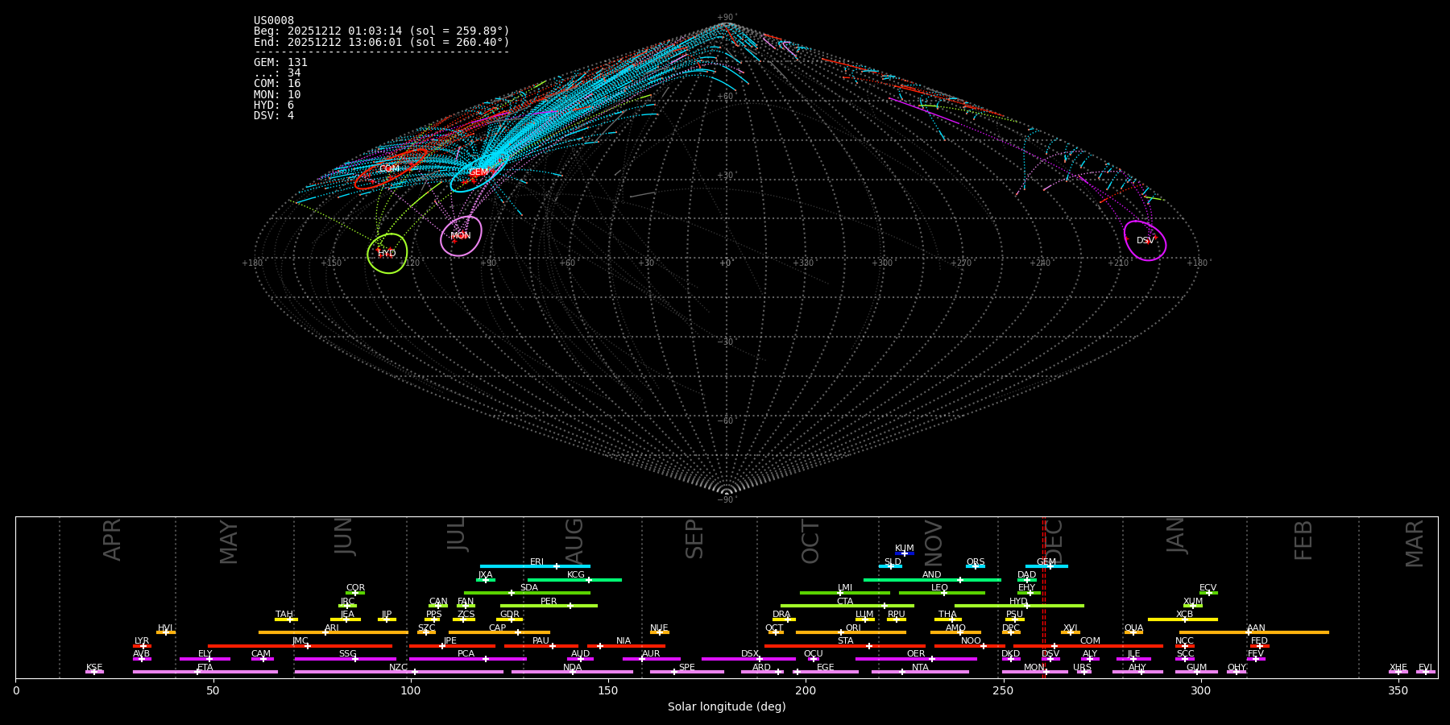Click the GEM: 131 count line
The image size is (1450, 725).
tap(280, 63)
